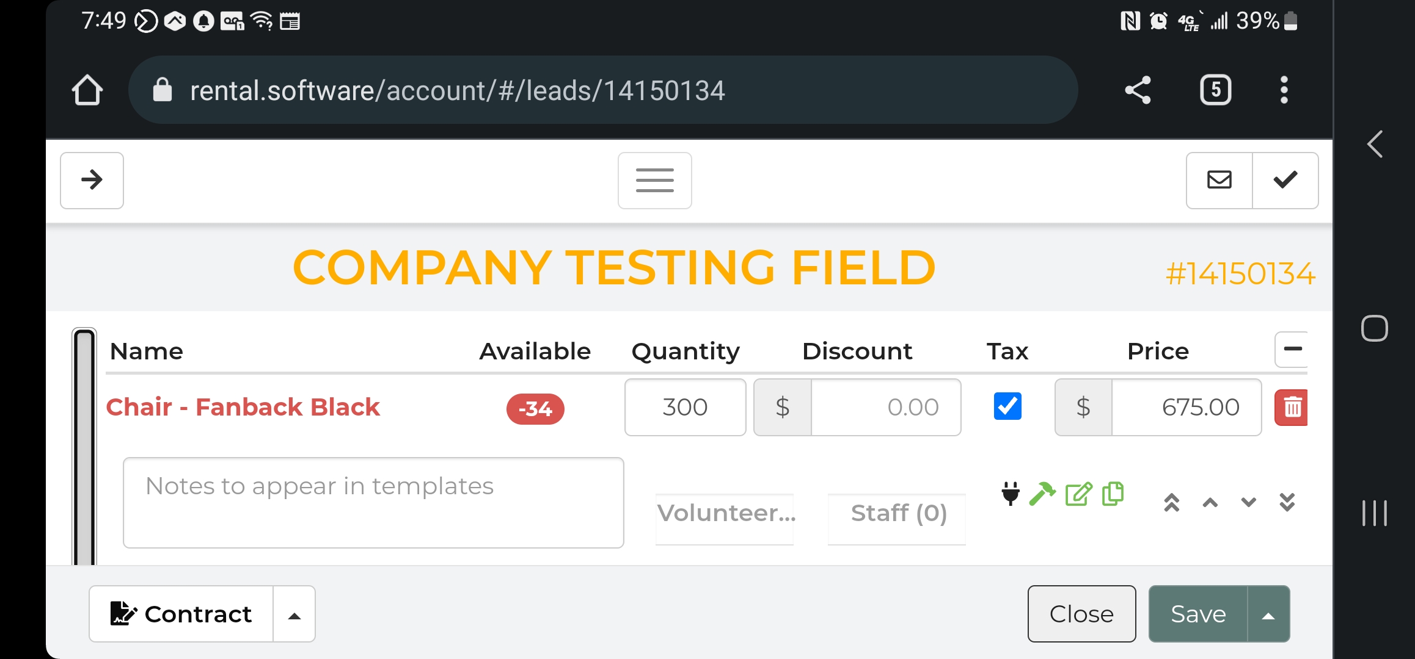Viewport: 1415px width, 659px height.
Task: Click the Quantity field showing 300
Action: coord(685,407)
